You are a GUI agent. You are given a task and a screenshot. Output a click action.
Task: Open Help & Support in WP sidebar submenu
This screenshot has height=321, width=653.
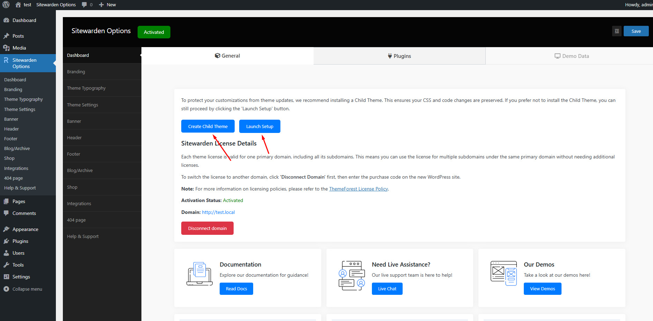click(x=20, y=188)
